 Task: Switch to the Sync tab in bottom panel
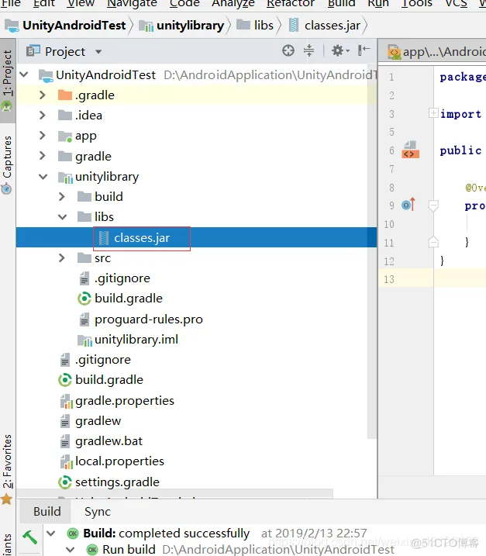pos(98,512)
